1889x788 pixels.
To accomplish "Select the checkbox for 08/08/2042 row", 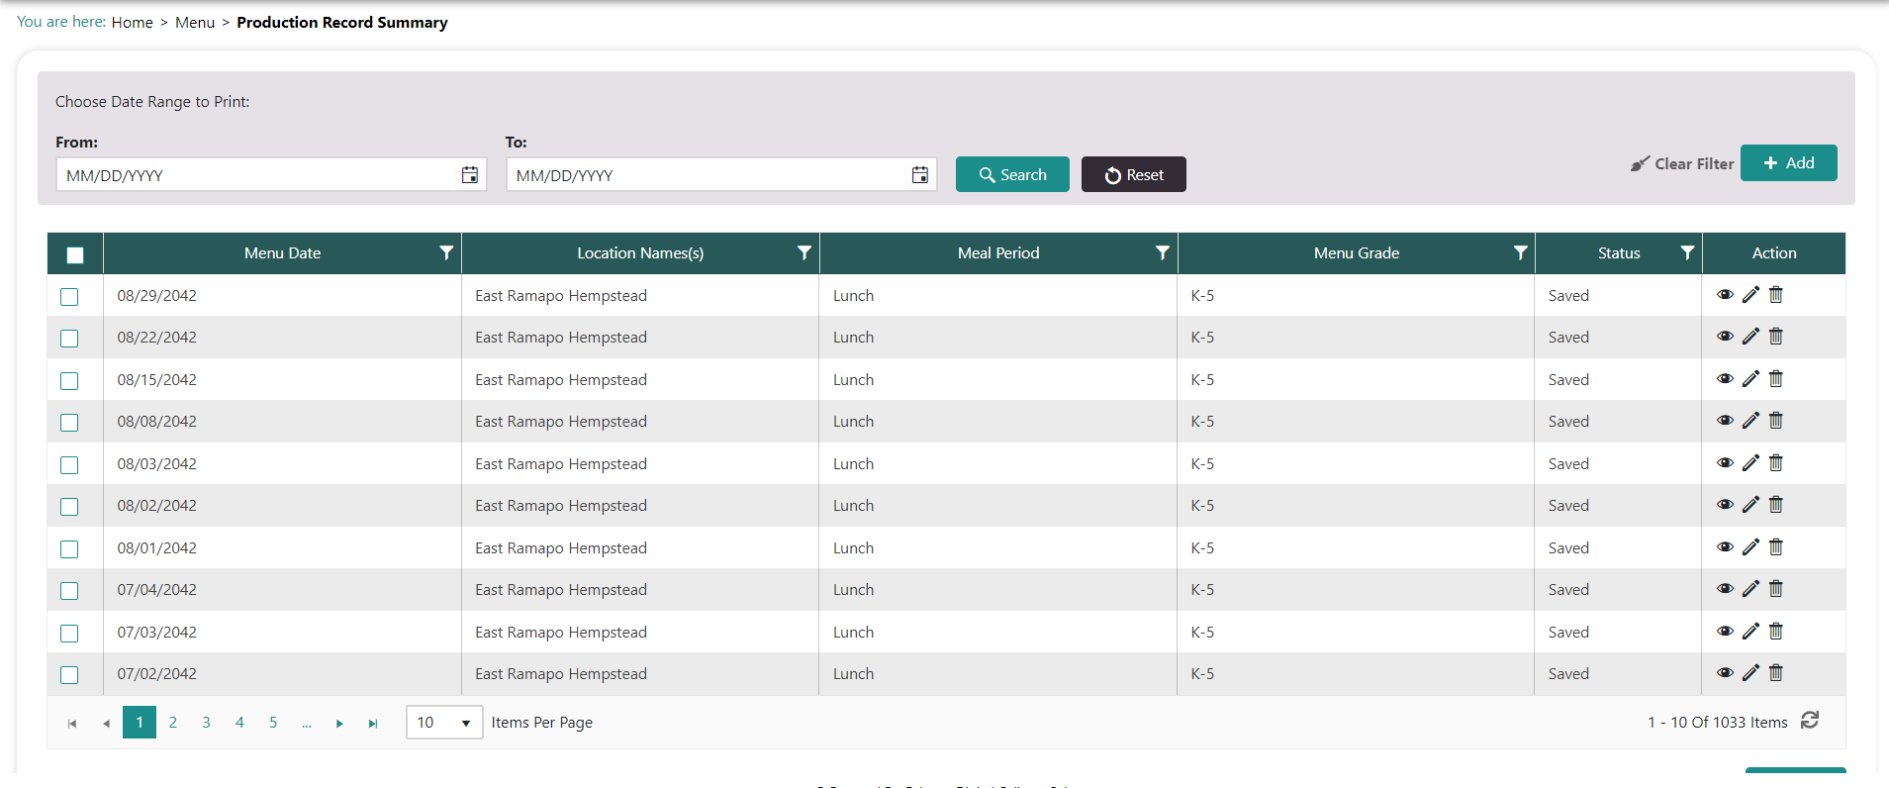I will pyautogui.click(x=69, y=423).
